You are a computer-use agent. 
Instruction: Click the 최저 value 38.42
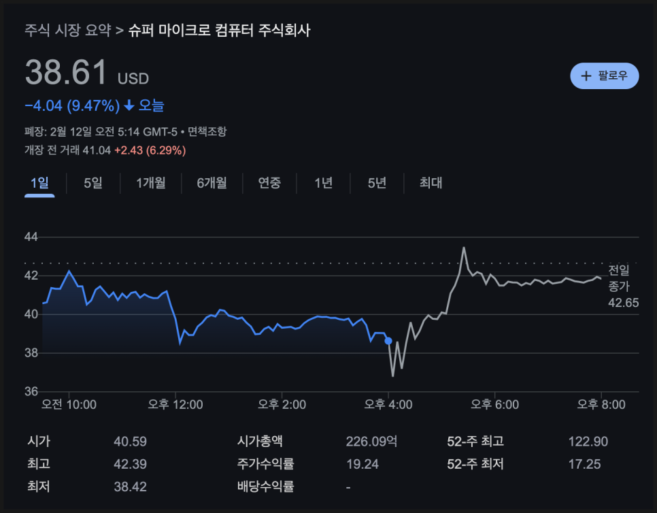(x=131, y=486)
